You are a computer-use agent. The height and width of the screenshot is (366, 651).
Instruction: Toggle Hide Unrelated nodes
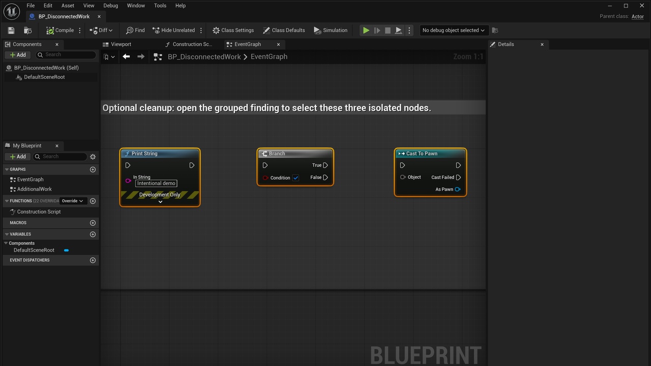click(173, 30)
